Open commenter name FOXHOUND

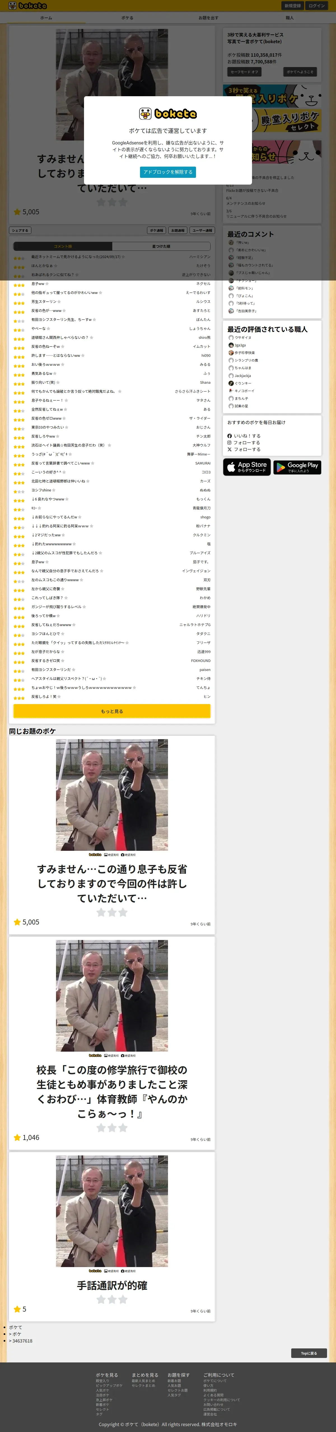[201, 660]
